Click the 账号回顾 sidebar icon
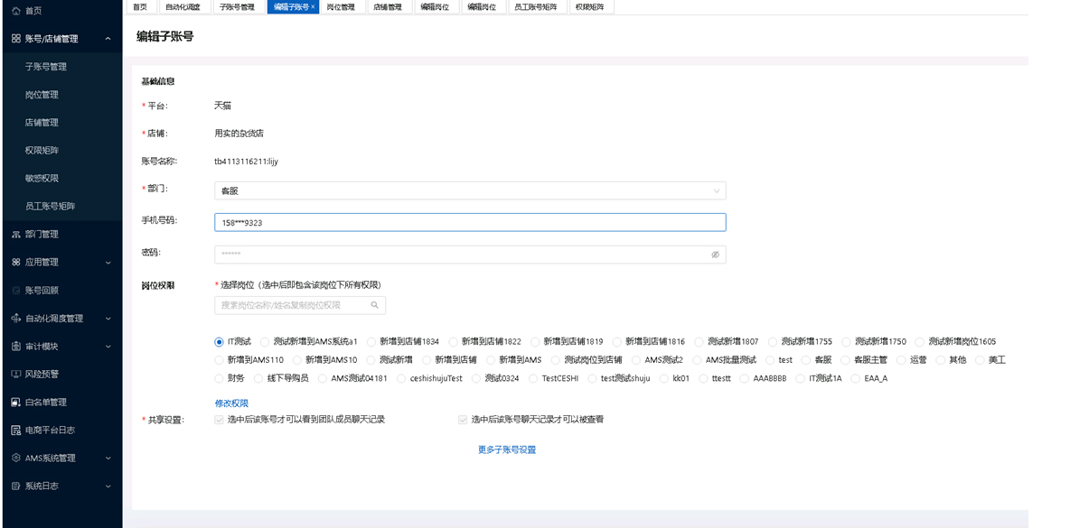1089x528 pixels. point(15,291)
